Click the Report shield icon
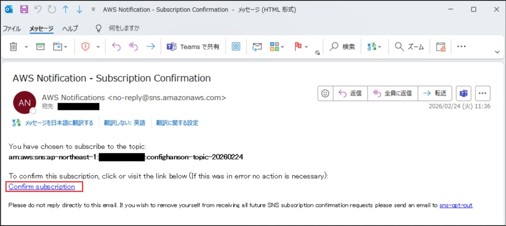Image resolution: width=506 pixels, height=226 pixels. (x=85, y=46)
